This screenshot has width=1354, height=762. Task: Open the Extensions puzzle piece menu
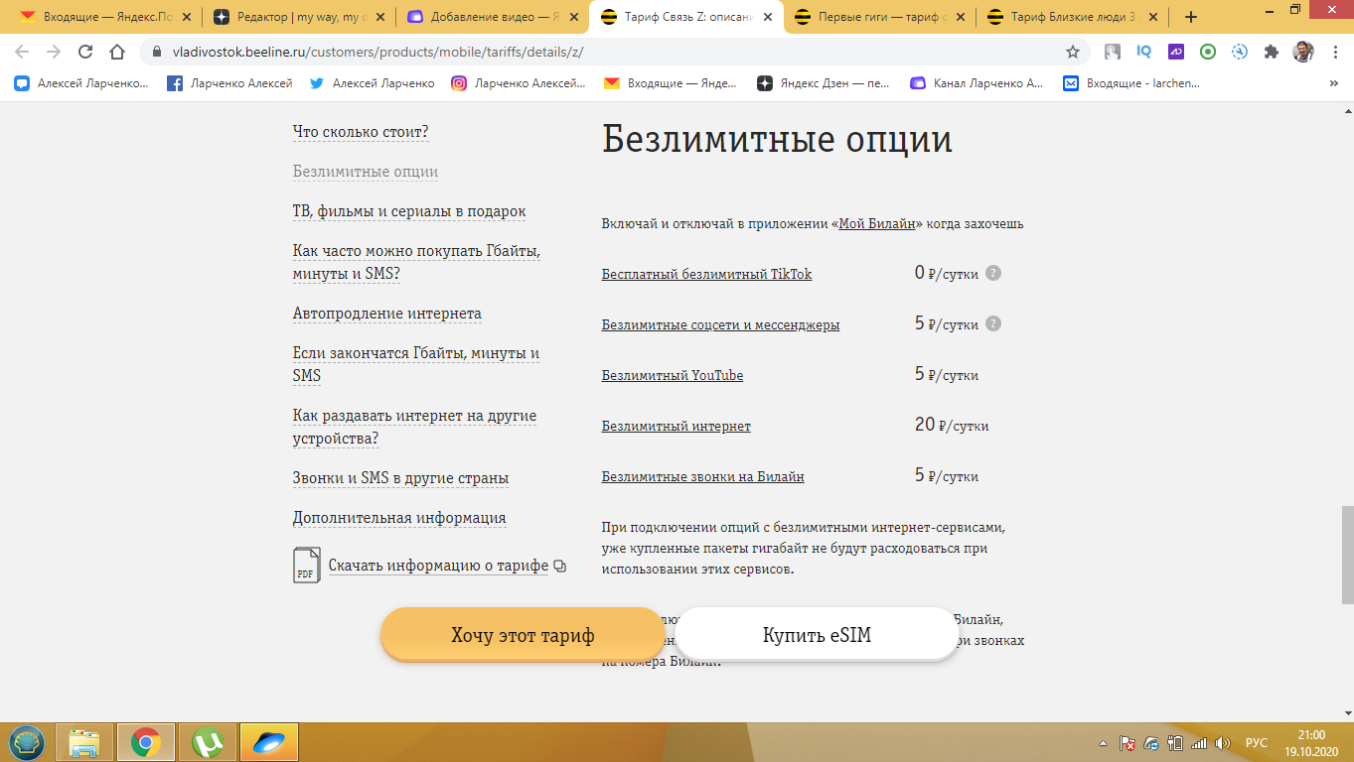1271,52
